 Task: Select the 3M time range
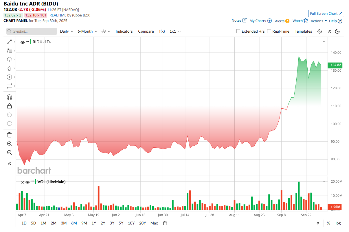(64, 223)
